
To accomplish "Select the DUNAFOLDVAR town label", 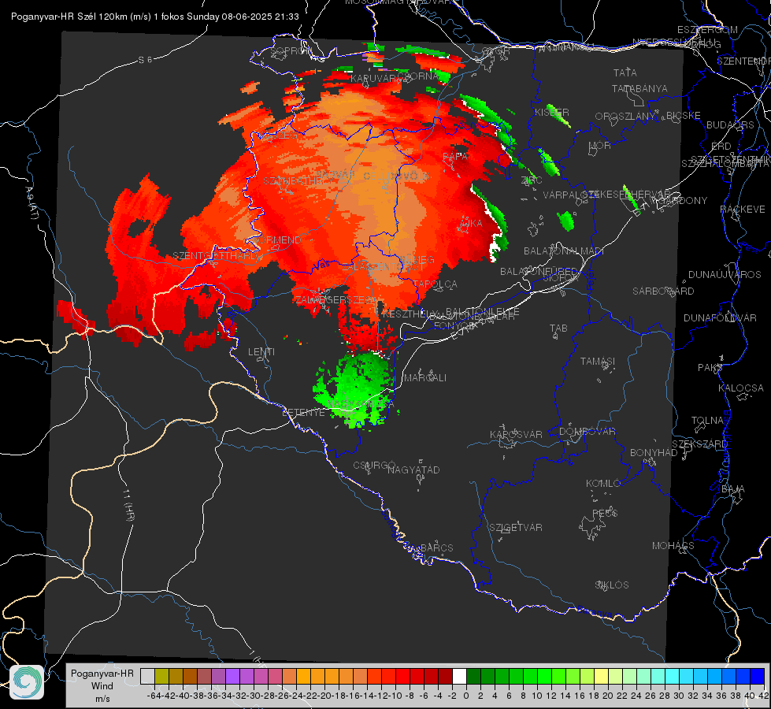I will point(720,317).
